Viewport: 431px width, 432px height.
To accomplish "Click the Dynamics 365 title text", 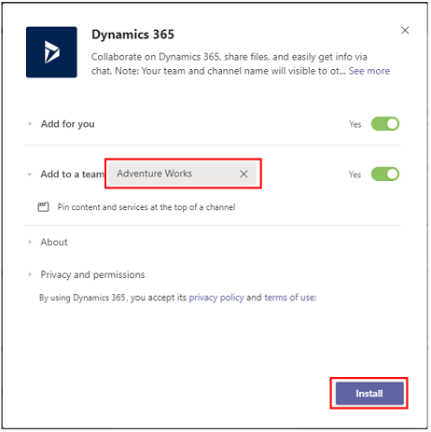I will [x=132, y=35].
